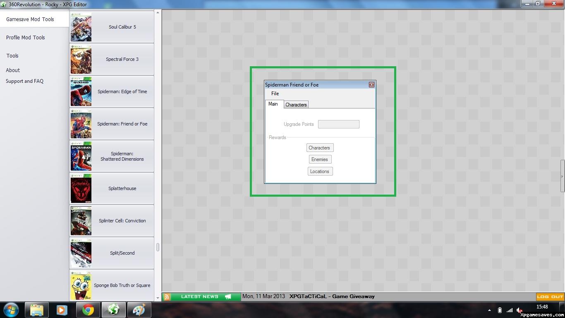Select the Spectral Force 3 game cover
This screenshot has width=565, height=318.
tap(81, 59)
